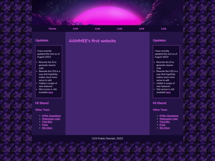Viewport: 215px width, 161px height.
Task: Open Site Ideas in the right sidebar
Action: click(x=164, y=128)
